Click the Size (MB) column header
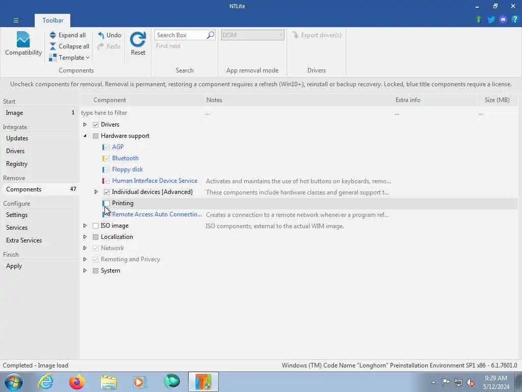Screen dimensions: 522x392 [497, 100]
